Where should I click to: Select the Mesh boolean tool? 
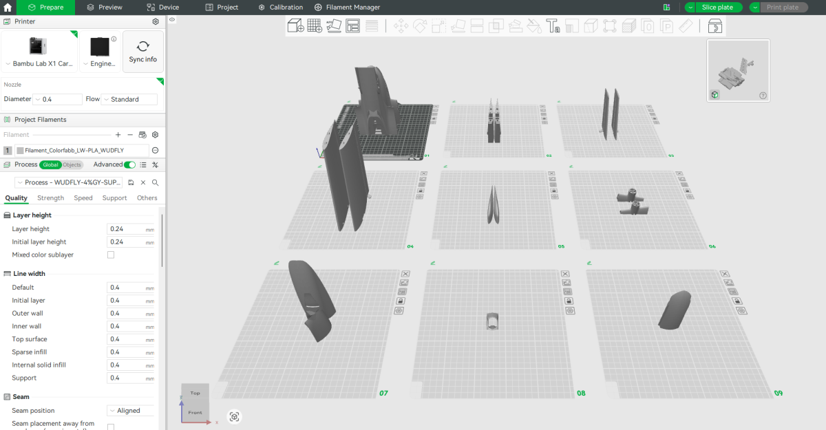(x=496, y=26)
